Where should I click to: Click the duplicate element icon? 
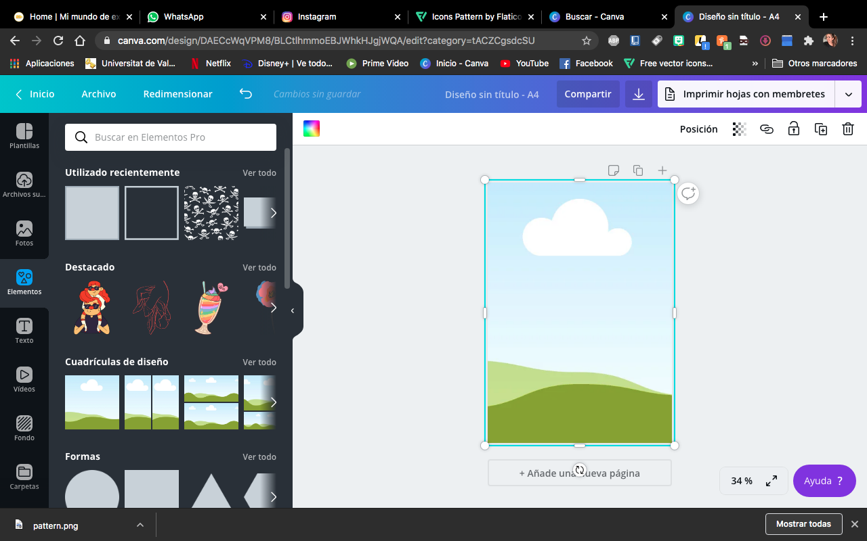click(x=821, y=129)
